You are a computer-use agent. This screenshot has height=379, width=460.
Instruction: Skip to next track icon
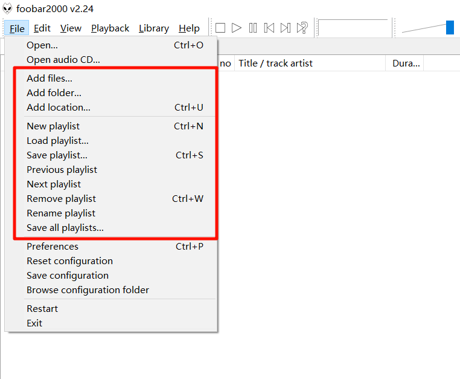tap(286, 28)
